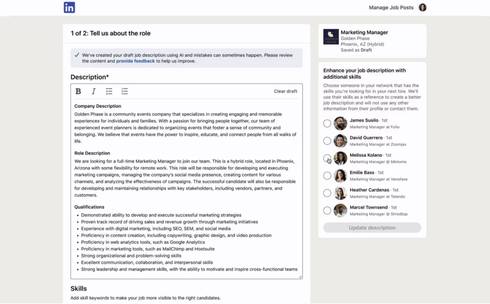Click the Melissa Kolano name text

[x=366, y=155]
